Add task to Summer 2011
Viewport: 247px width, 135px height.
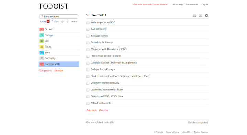pos(92,110)
